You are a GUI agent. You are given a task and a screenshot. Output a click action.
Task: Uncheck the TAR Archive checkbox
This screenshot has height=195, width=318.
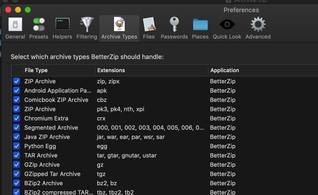[16, 156]
